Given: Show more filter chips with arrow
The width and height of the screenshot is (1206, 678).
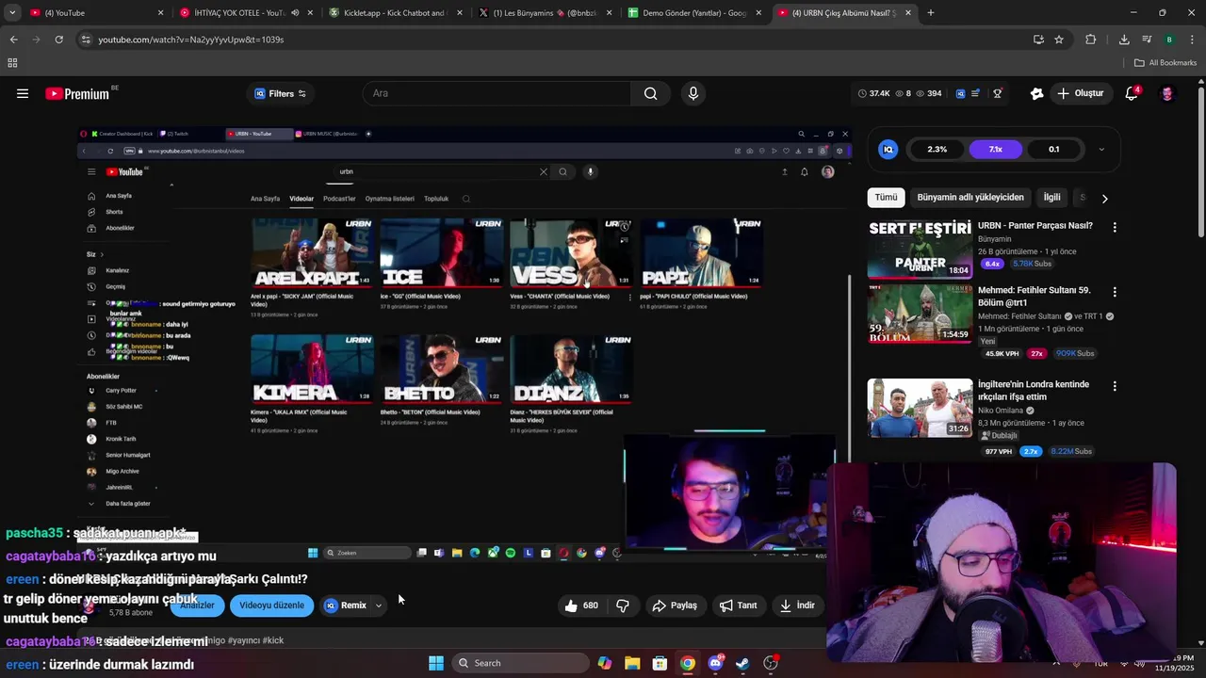Looking at the screenshot, I should pos(1104,199).
